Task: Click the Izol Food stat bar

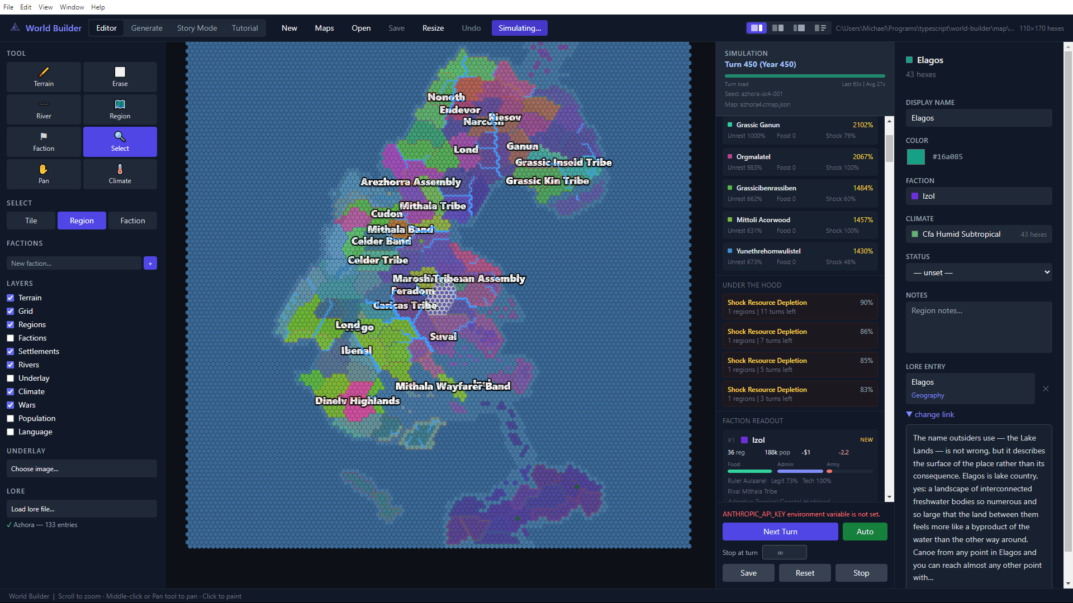Action: (x=749, y=471)
